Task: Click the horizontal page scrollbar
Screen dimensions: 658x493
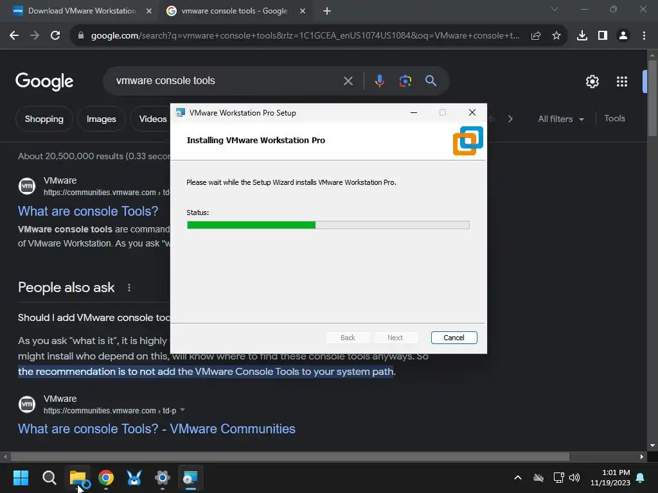Action: pyautogui.click(x=290, y=456)
